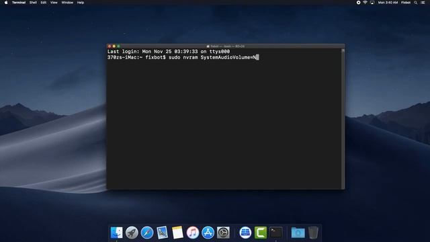Viewport: 430px width, 242px height.
Task: Open Spotlight search magnifier
Action: point(416,3)
